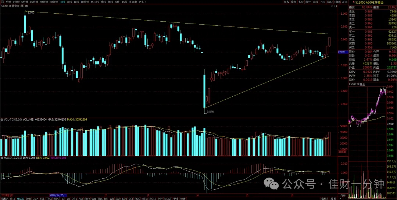
Task: Expand 更多 indicators in bottom bar
Action: coord(176,199)
